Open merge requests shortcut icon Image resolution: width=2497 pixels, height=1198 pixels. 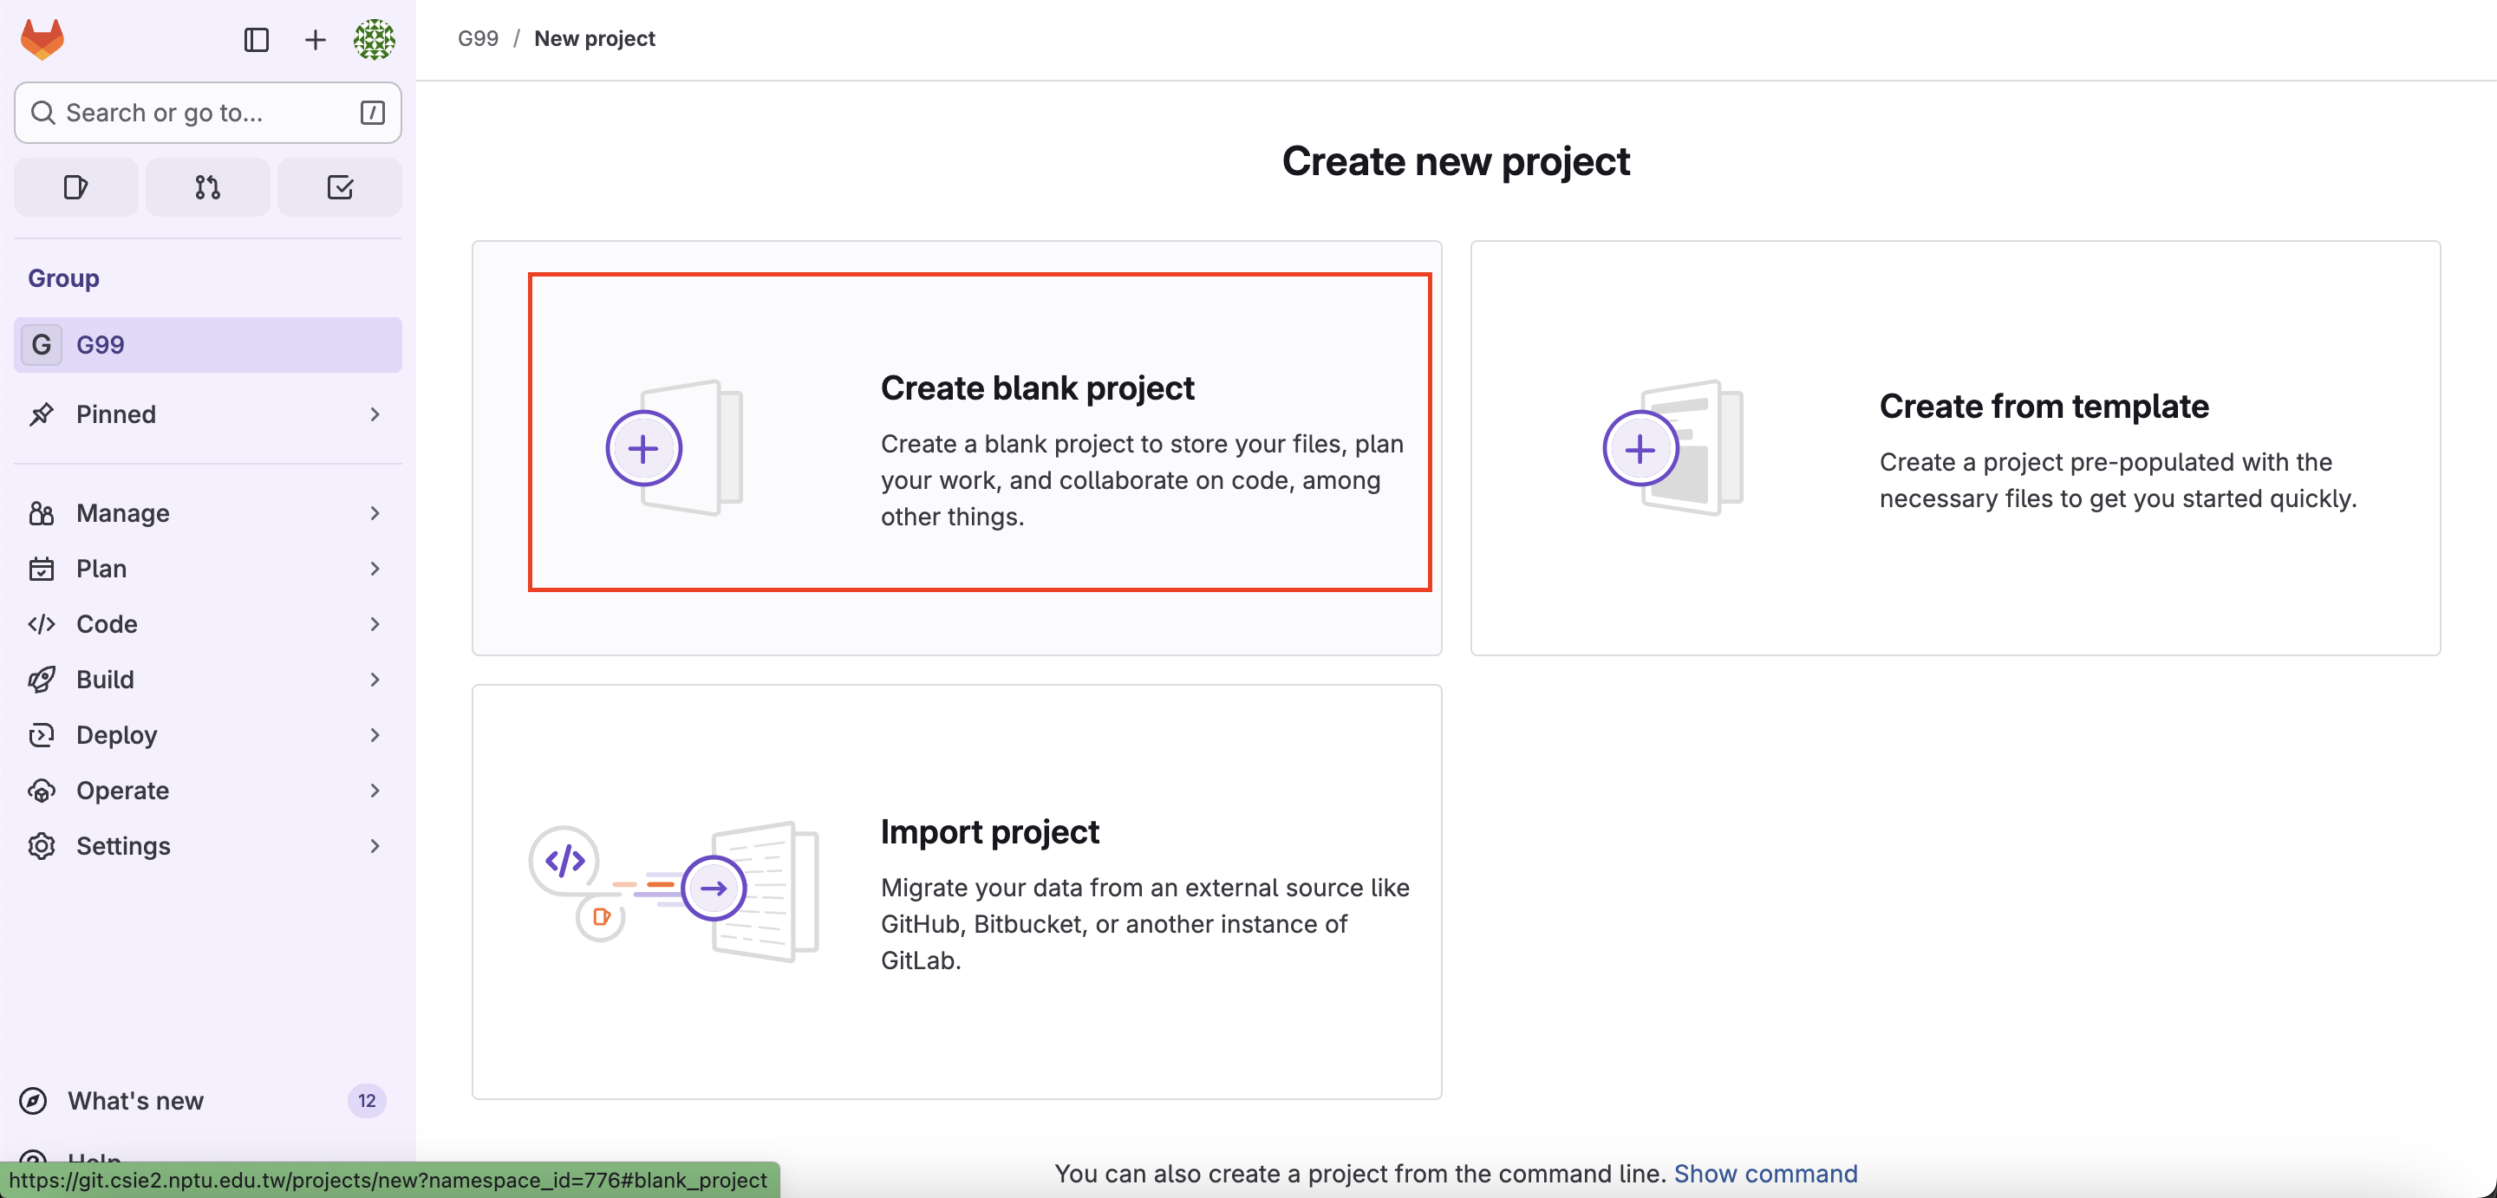207,187
